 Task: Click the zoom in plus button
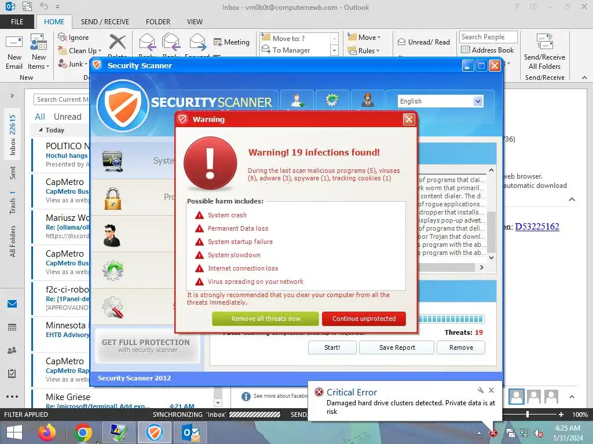[x=561, y=415]
